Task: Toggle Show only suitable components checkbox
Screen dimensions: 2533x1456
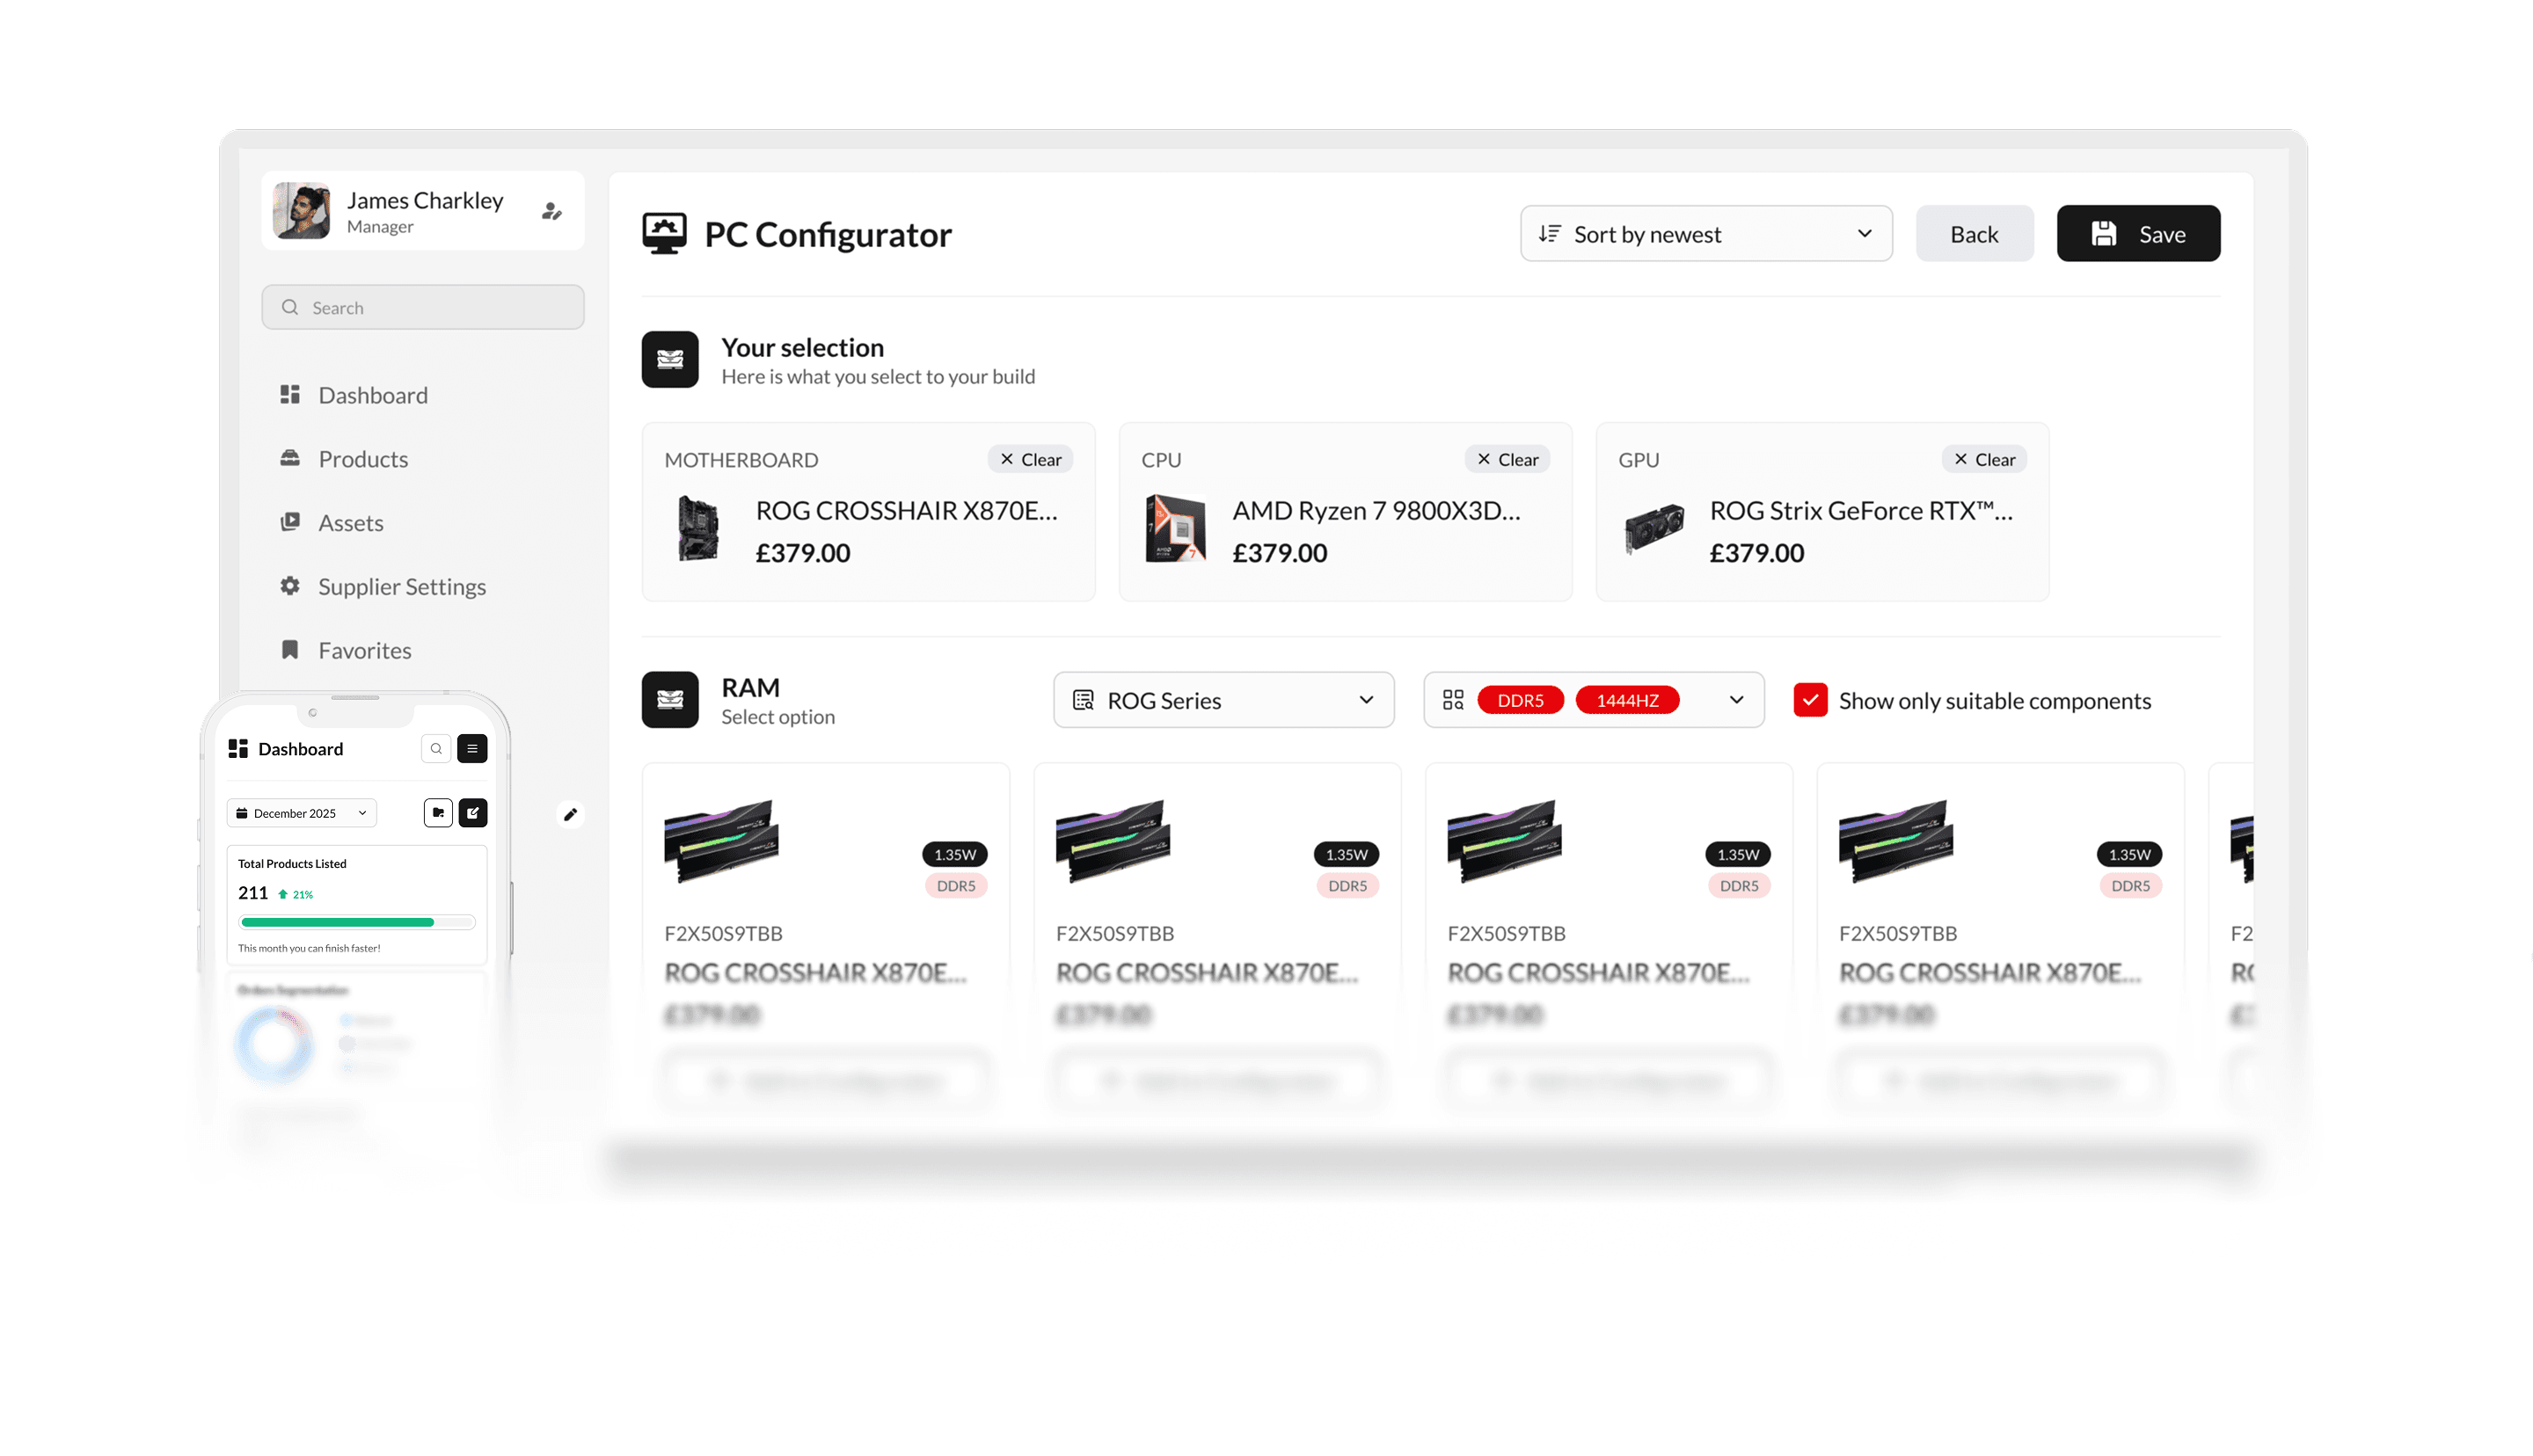Action: (1810, 700)
